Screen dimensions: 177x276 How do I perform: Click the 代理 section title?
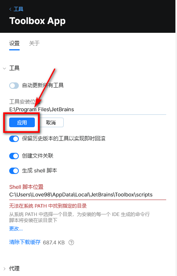click(14, 269)
